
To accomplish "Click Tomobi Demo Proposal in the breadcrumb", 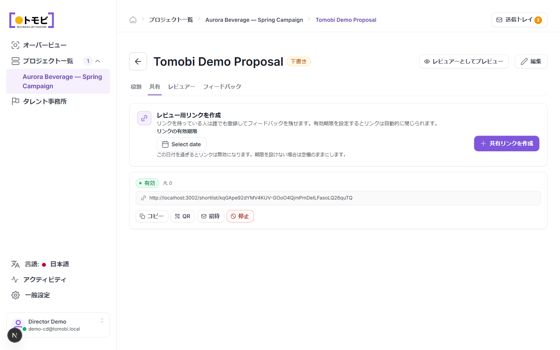I will [346, 20].
